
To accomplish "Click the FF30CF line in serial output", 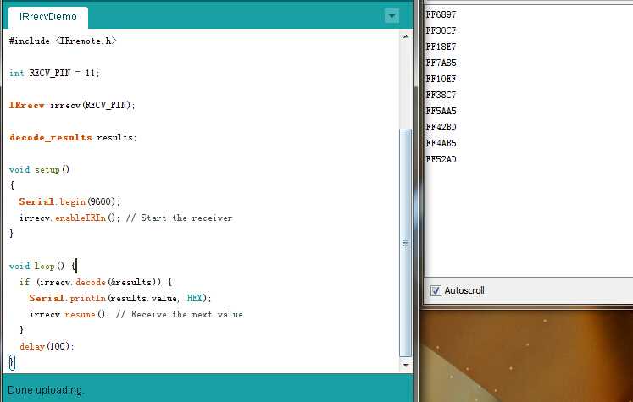I will (441, 30).
